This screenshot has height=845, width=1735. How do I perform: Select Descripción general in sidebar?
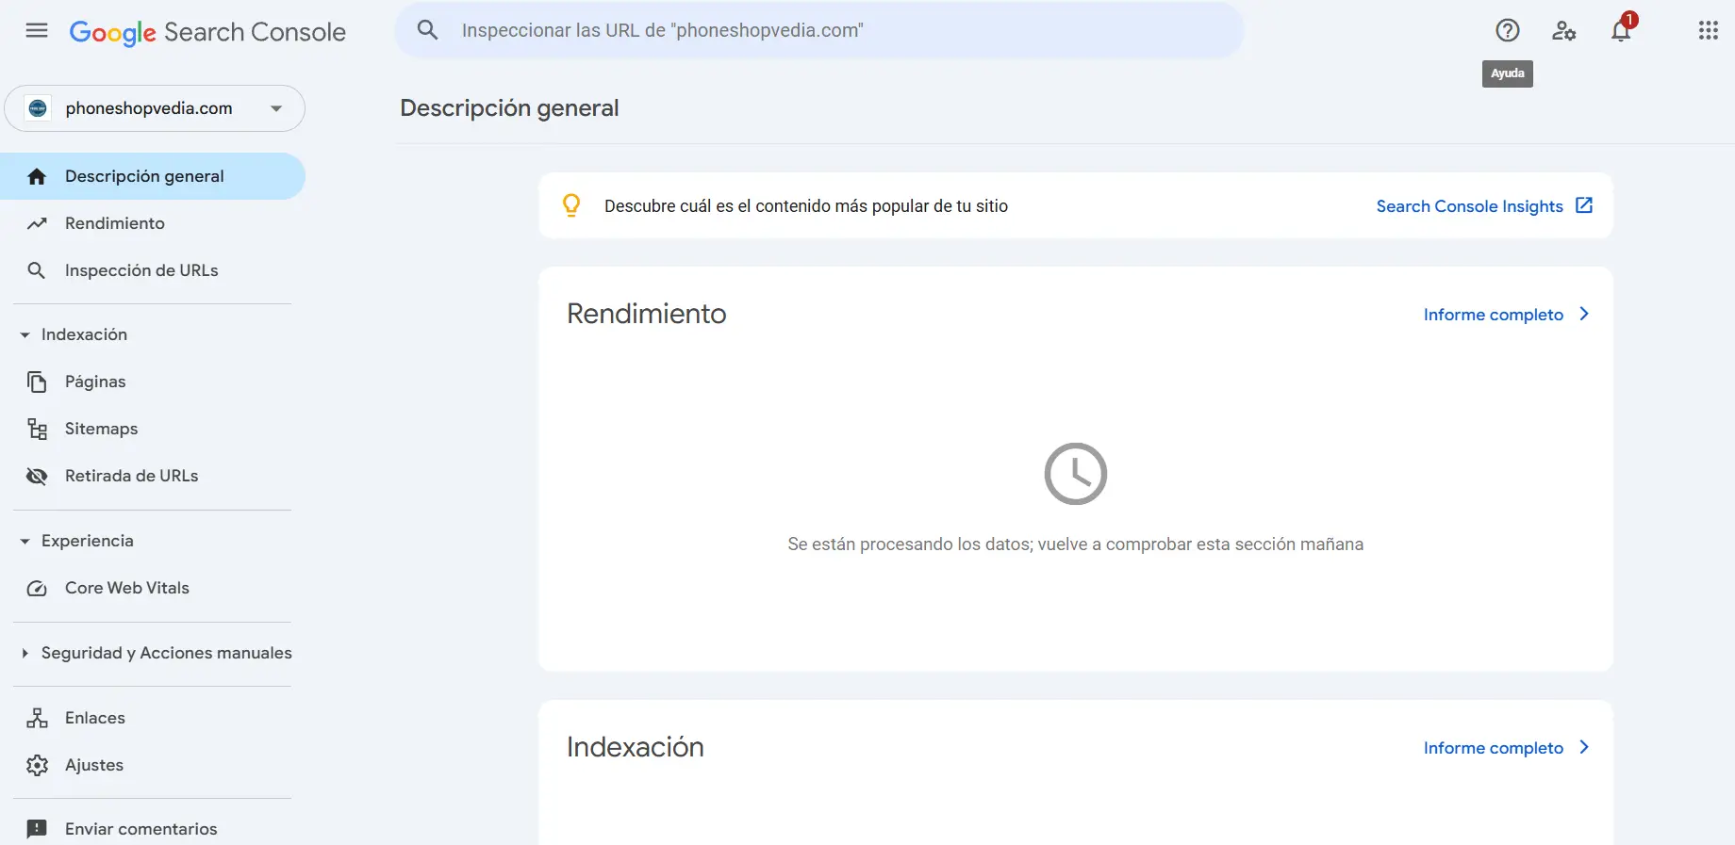point(153,176)
